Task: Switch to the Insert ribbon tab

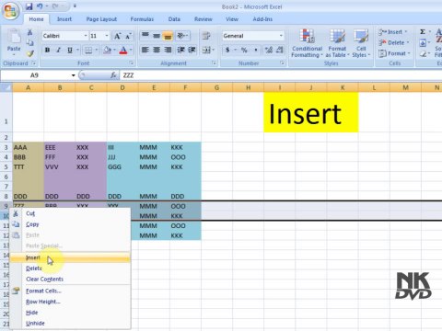Action: (64, 19)
